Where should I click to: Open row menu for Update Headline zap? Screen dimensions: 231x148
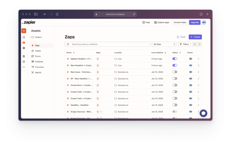[198, 59]
